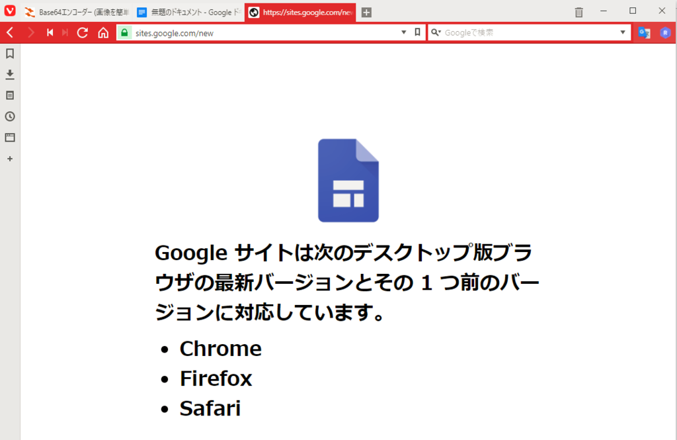This screenshot has height=440, width=677.
Task: Open the History side panel
Action: click(x=10, y=116)
